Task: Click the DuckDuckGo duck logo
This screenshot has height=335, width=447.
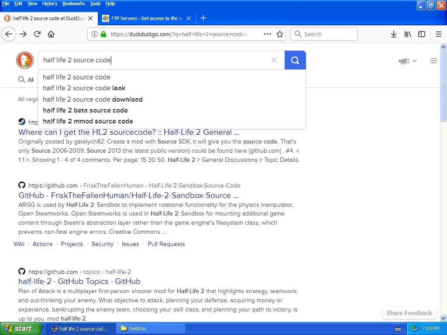Action: pos(25,60)
